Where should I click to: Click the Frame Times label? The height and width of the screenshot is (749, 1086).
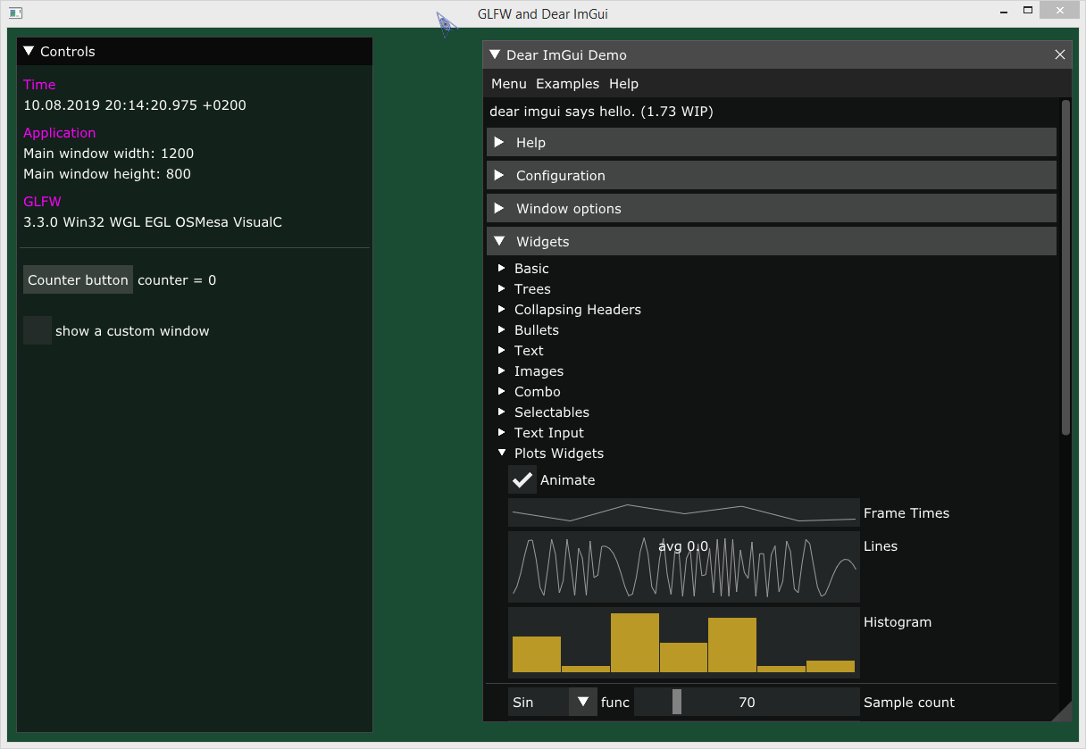coord(906,512)
